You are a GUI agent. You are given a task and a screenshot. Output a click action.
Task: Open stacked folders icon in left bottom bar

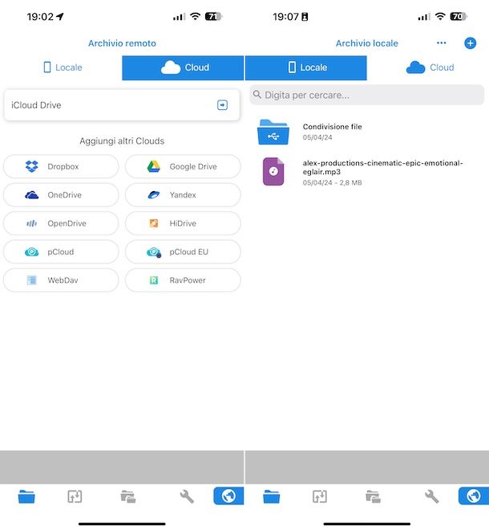128,496
